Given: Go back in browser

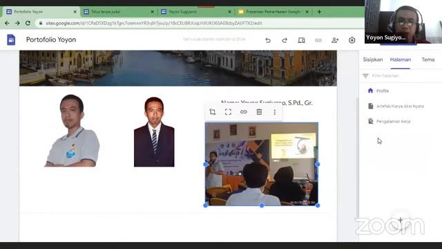Looking at the screenshot, I should click(x=7, y=23).
